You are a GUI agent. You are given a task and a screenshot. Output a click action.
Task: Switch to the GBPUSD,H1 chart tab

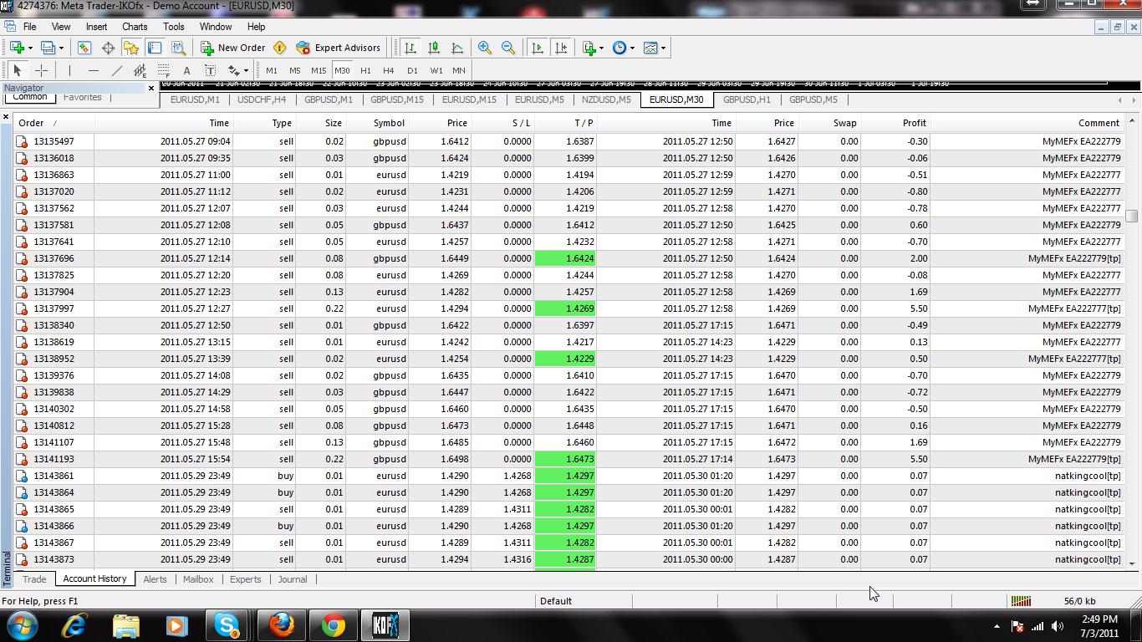click(747, 99)
